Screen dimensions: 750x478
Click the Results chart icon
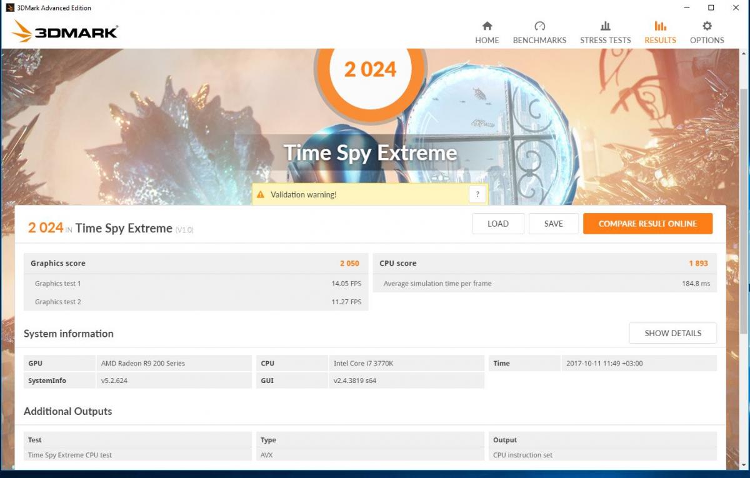point(660,26)
